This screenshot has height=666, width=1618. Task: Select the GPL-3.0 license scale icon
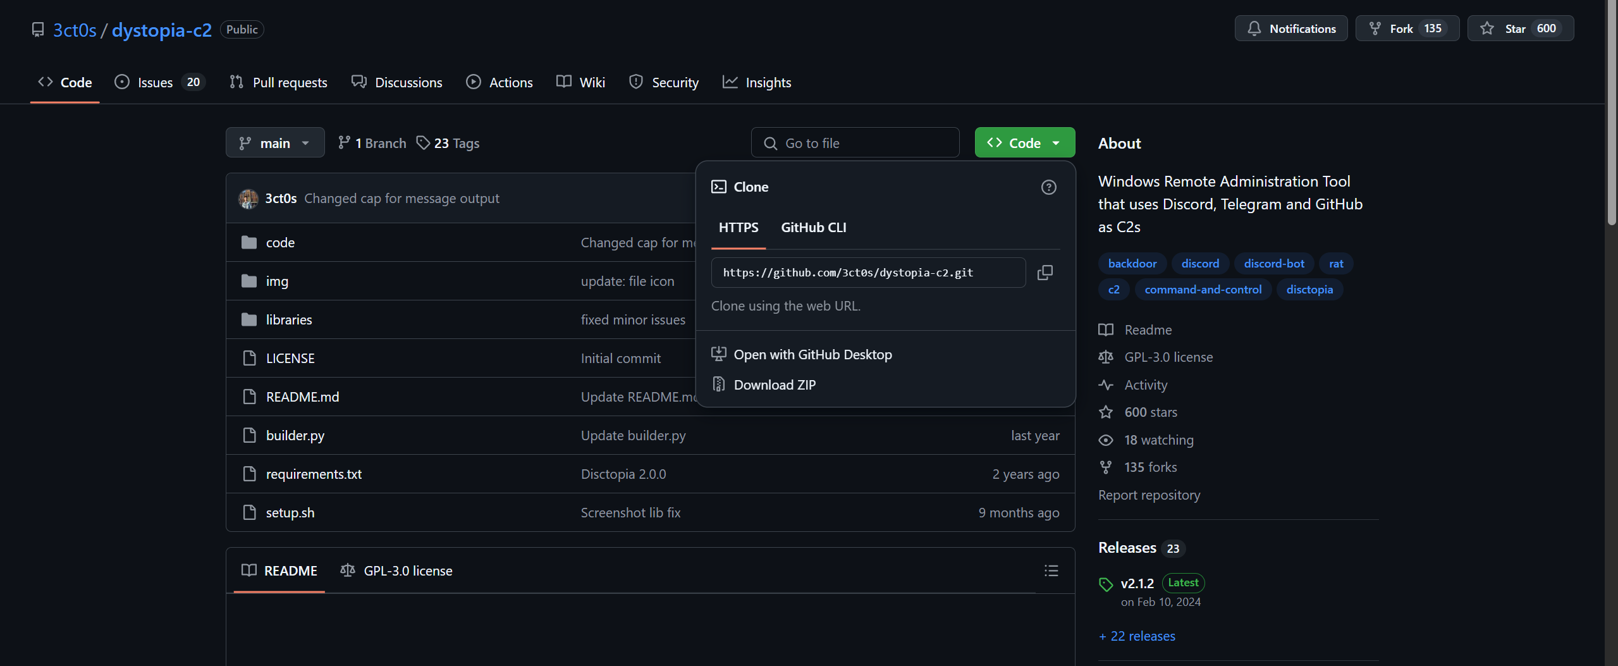click(347, 570)
